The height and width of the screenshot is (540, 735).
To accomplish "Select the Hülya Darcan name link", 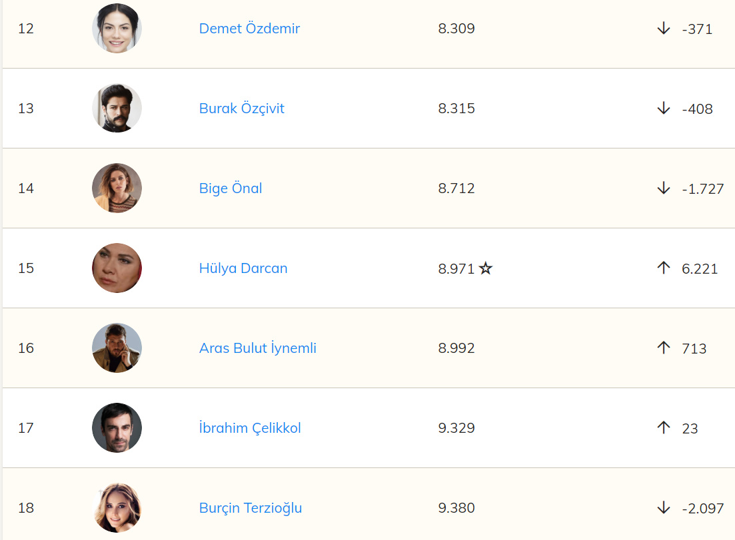I will pyautogui.click(x=243, y=268).
